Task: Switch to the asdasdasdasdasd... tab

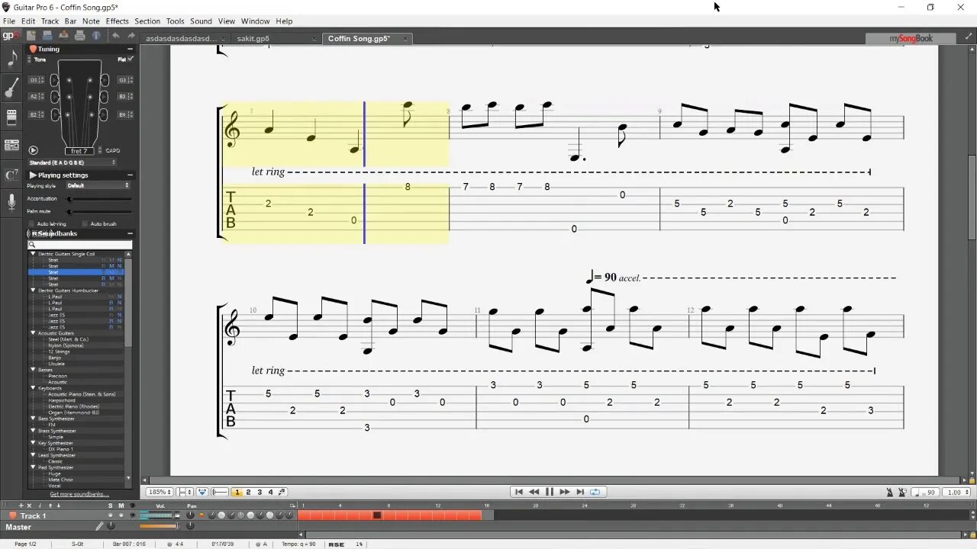Action: coord(182,38)
